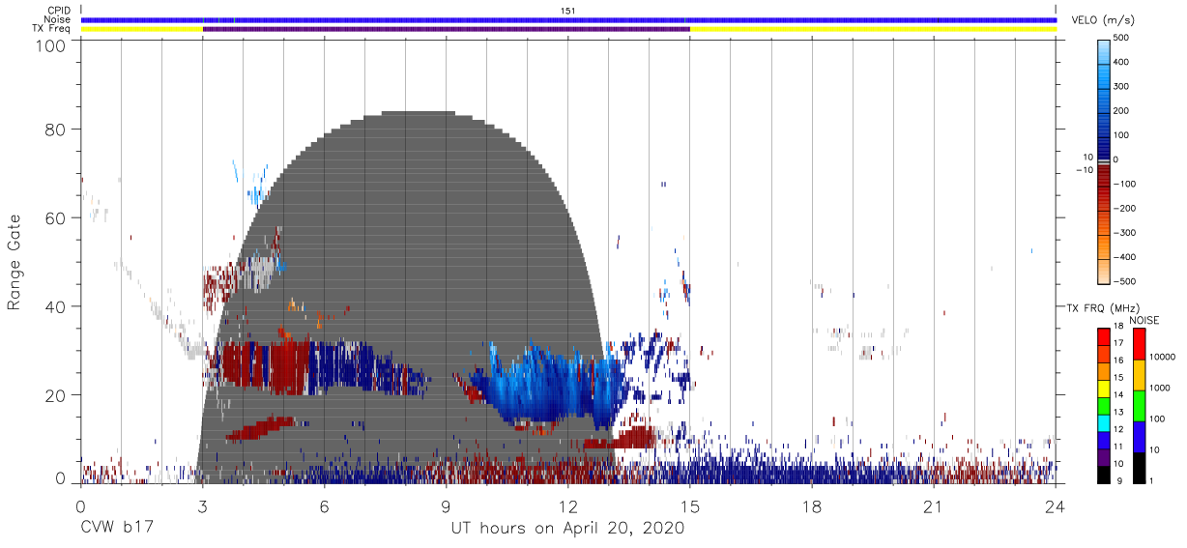Screen dimensions: 1187x548
Task: Click the 6 tick on UT hours axis
Action: pyautogui.click(x=324, y=506)
